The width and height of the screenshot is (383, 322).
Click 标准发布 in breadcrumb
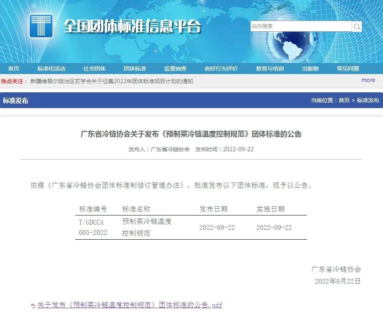(x=368, y=100)
